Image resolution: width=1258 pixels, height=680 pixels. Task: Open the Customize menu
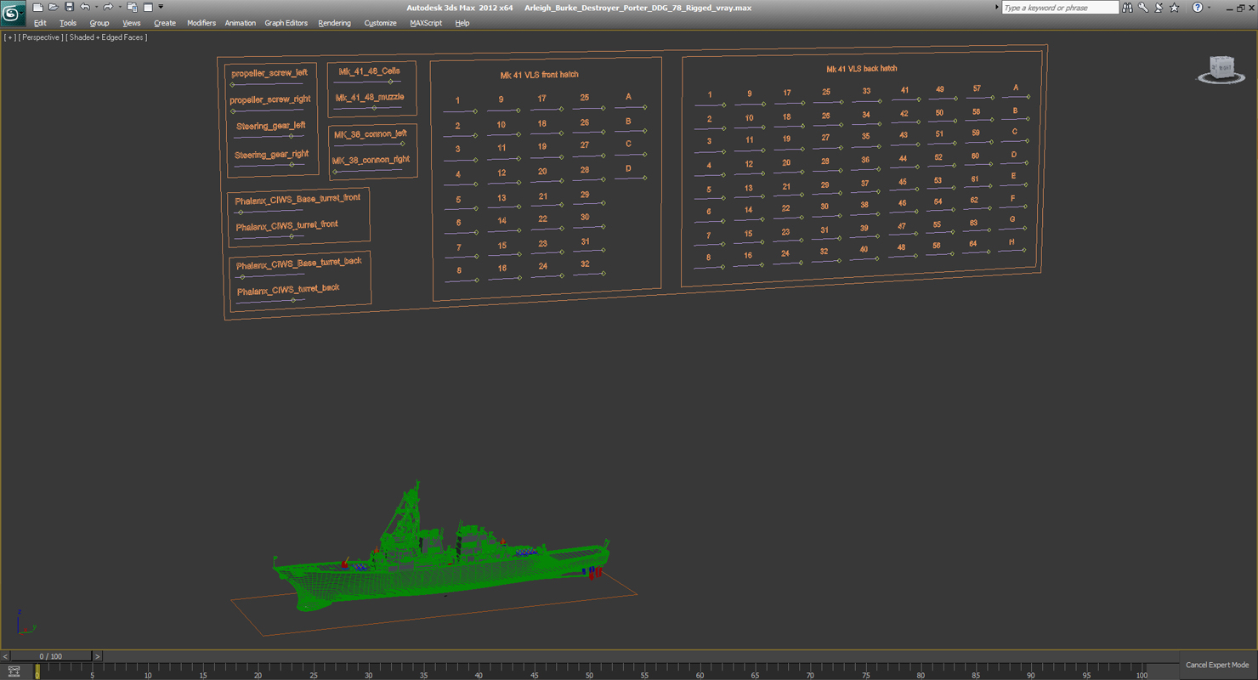(x=380, y=23)
